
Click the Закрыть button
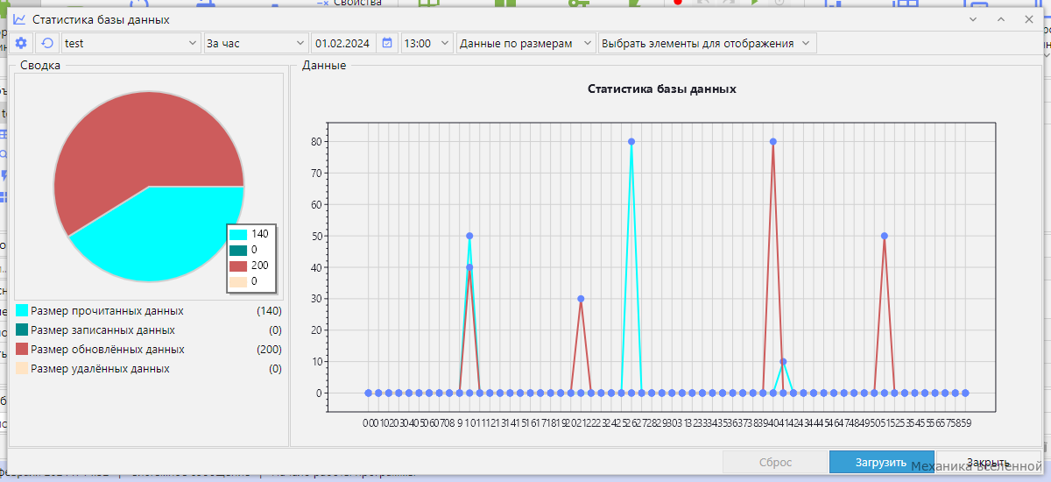tap(989, 462)
